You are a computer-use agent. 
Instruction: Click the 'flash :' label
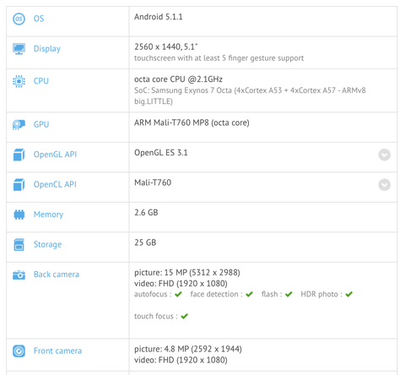[272, 294]
